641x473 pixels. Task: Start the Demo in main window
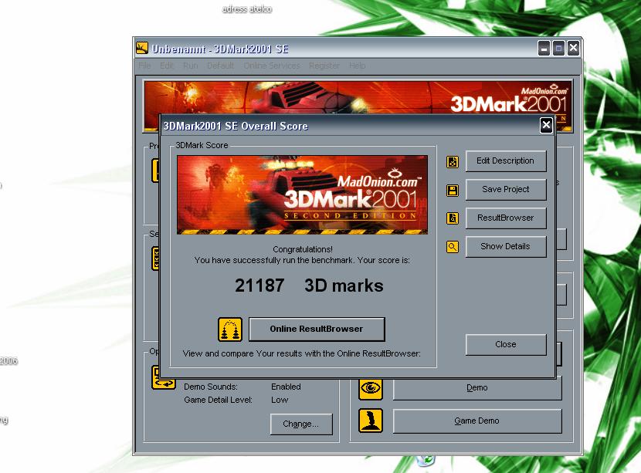click(x=477, y=388)
